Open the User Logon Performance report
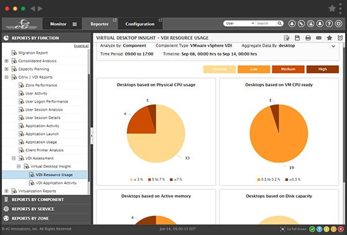This screenshot has height=235, width=347. (47, 101)
